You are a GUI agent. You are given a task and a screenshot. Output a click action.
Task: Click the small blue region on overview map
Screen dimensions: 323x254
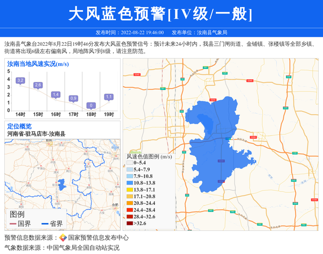61,185
